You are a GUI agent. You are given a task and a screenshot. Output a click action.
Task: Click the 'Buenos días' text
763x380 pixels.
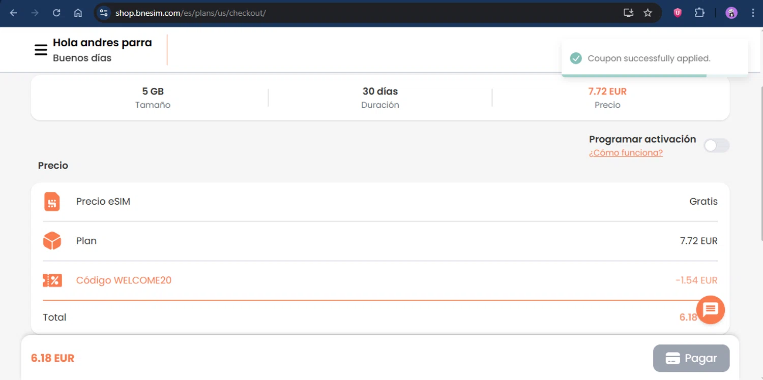point(82,58)
